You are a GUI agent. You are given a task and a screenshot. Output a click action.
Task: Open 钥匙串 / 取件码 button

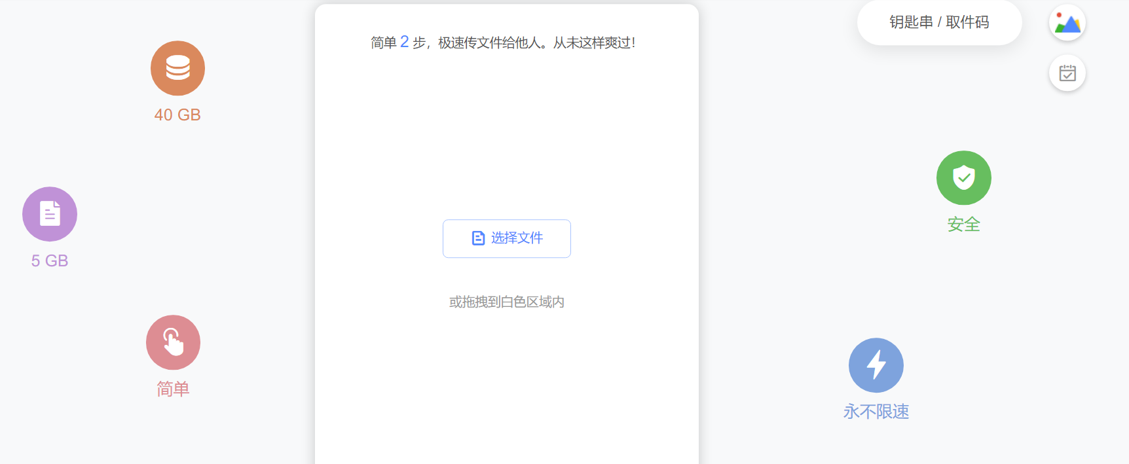939,22
